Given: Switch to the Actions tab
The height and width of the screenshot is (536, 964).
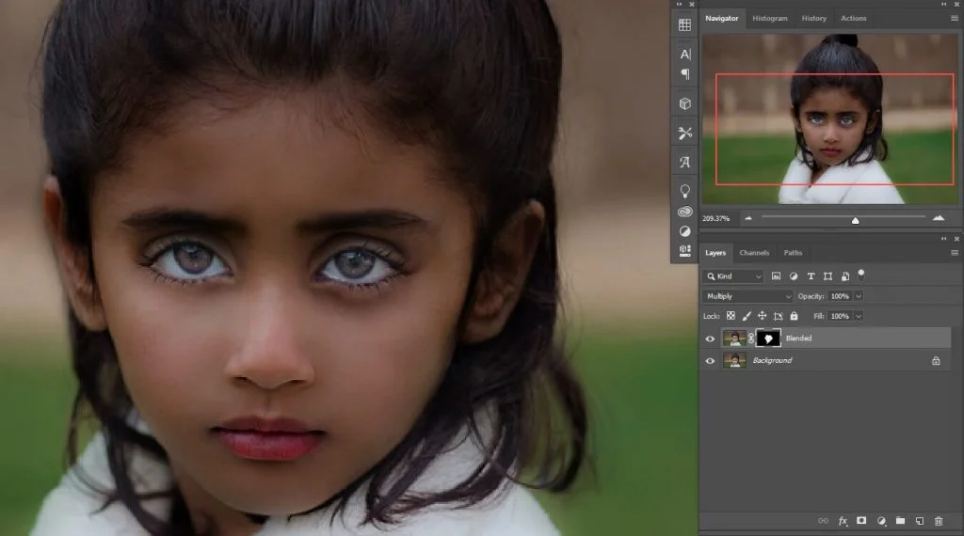Looking at the screenshot, I should [853, 19].
